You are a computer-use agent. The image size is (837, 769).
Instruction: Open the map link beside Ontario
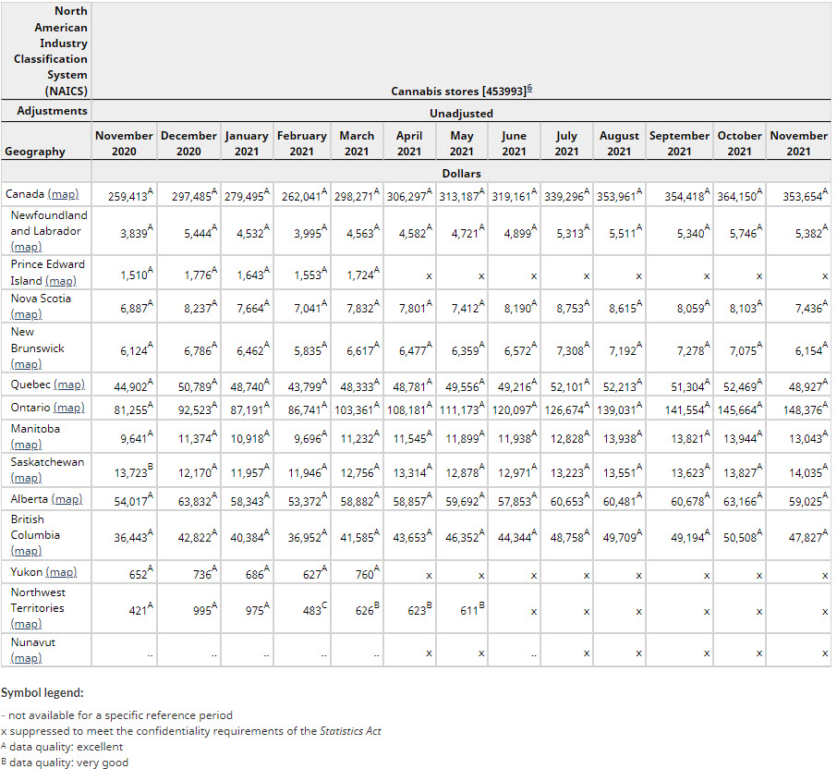68,408
